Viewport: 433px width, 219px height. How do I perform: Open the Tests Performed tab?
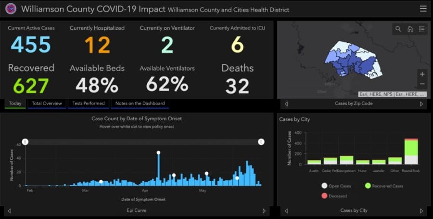click(89, 103)
